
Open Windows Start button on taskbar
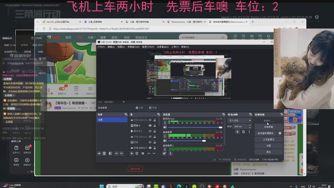tap(101, 186)
